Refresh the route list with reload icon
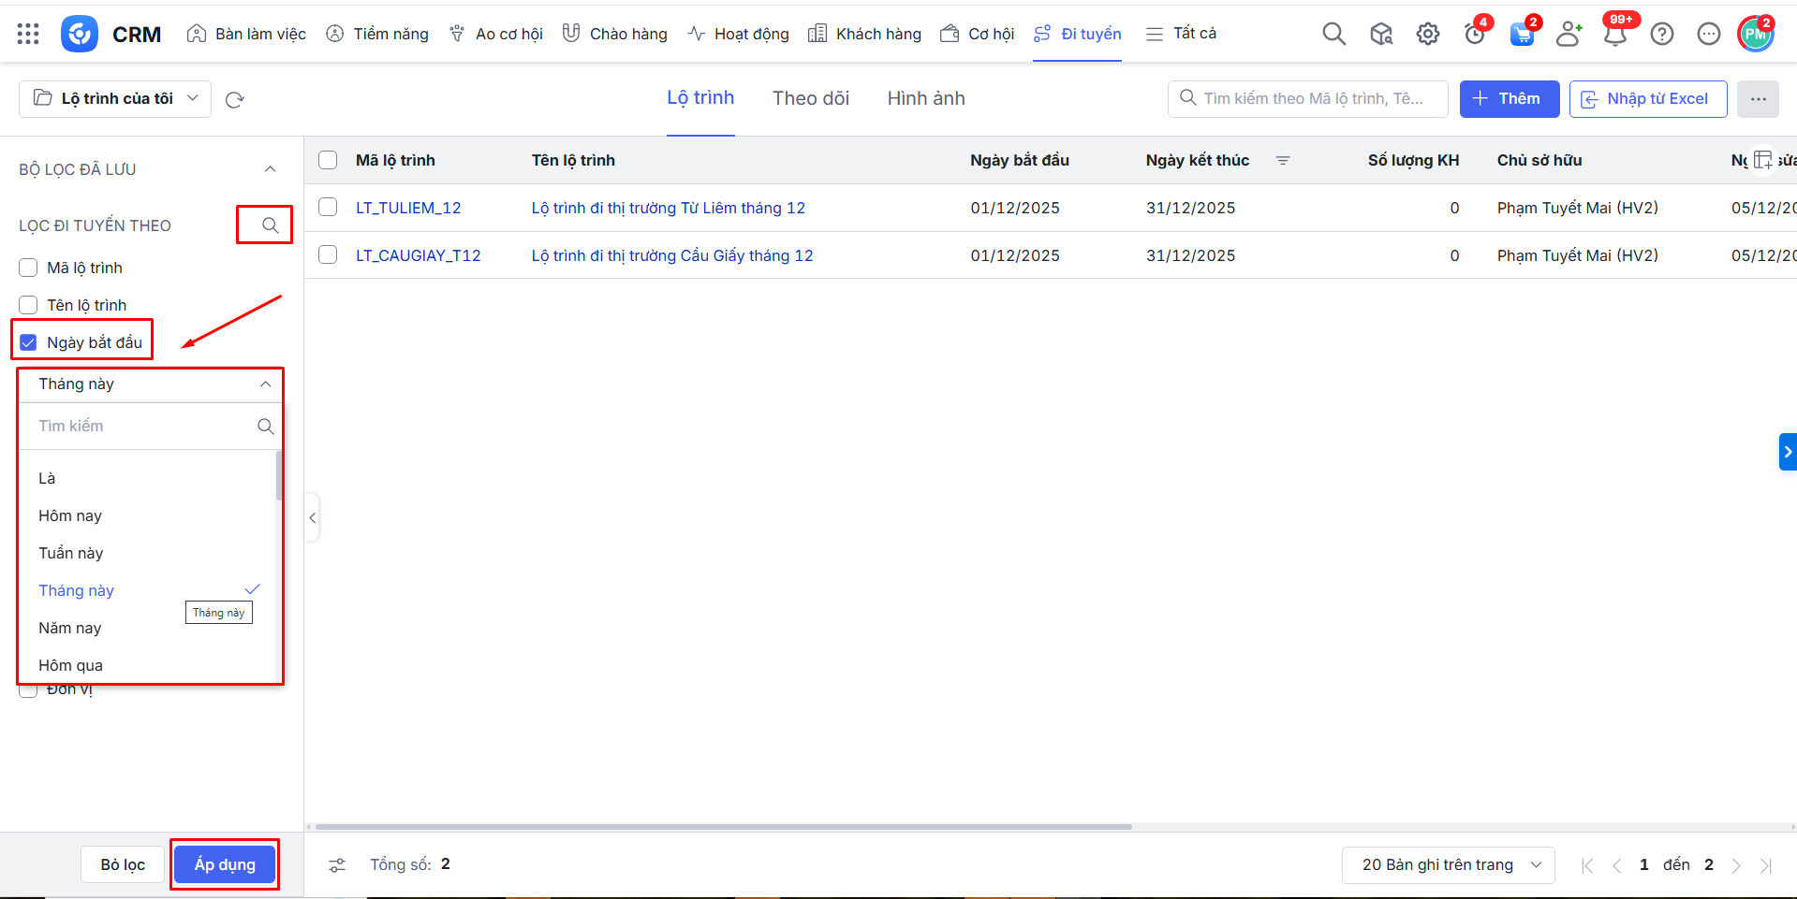 [x=235, y=100]
